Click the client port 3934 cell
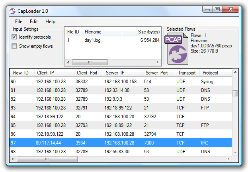 pos(80,143)
